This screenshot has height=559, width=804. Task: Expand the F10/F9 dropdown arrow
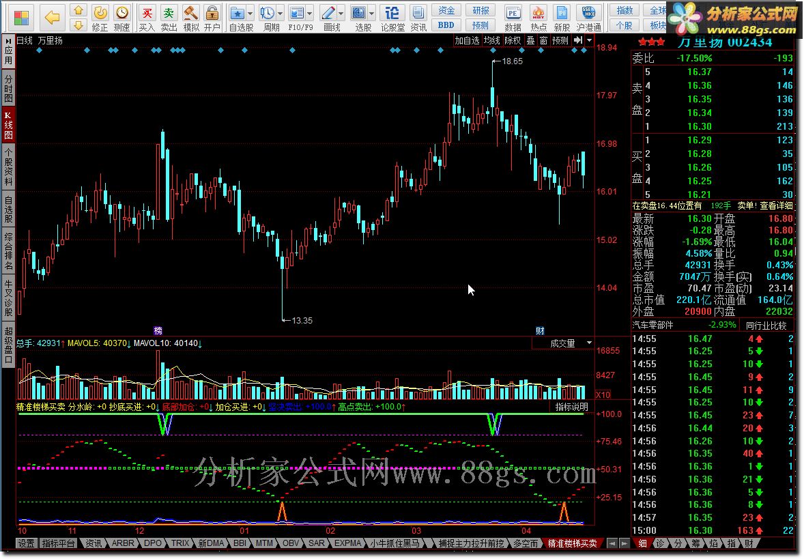[x=310, y=14]
